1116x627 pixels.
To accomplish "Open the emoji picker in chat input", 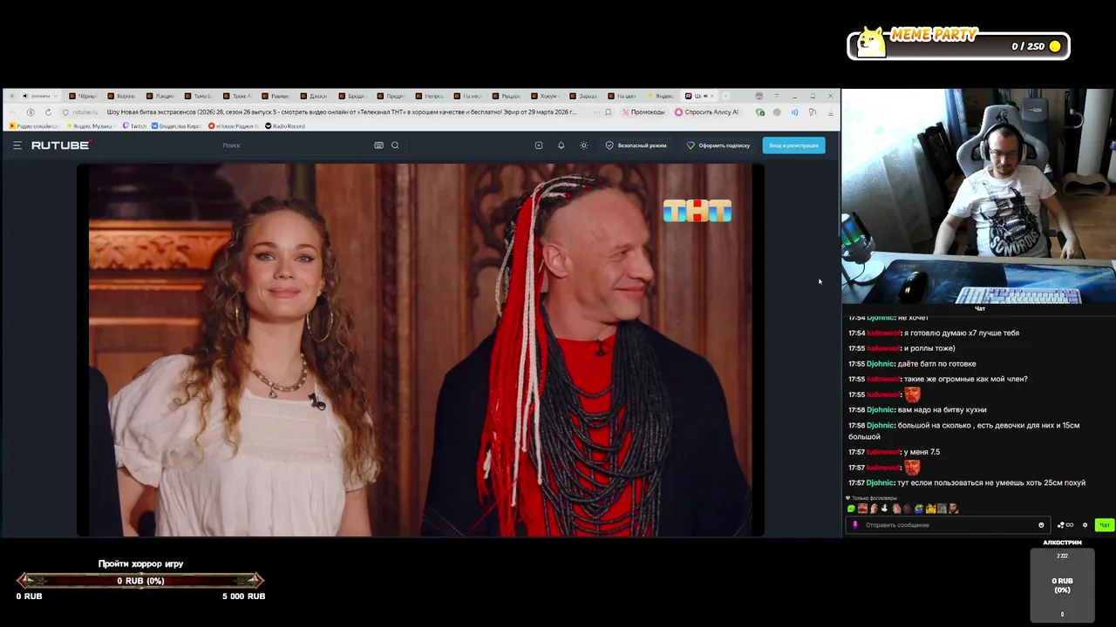I will click(1041, 525).
